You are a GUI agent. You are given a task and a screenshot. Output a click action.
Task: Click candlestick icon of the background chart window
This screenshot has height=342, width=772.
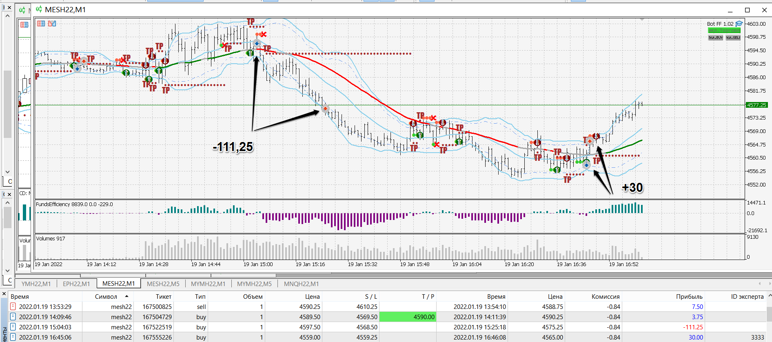22,10
